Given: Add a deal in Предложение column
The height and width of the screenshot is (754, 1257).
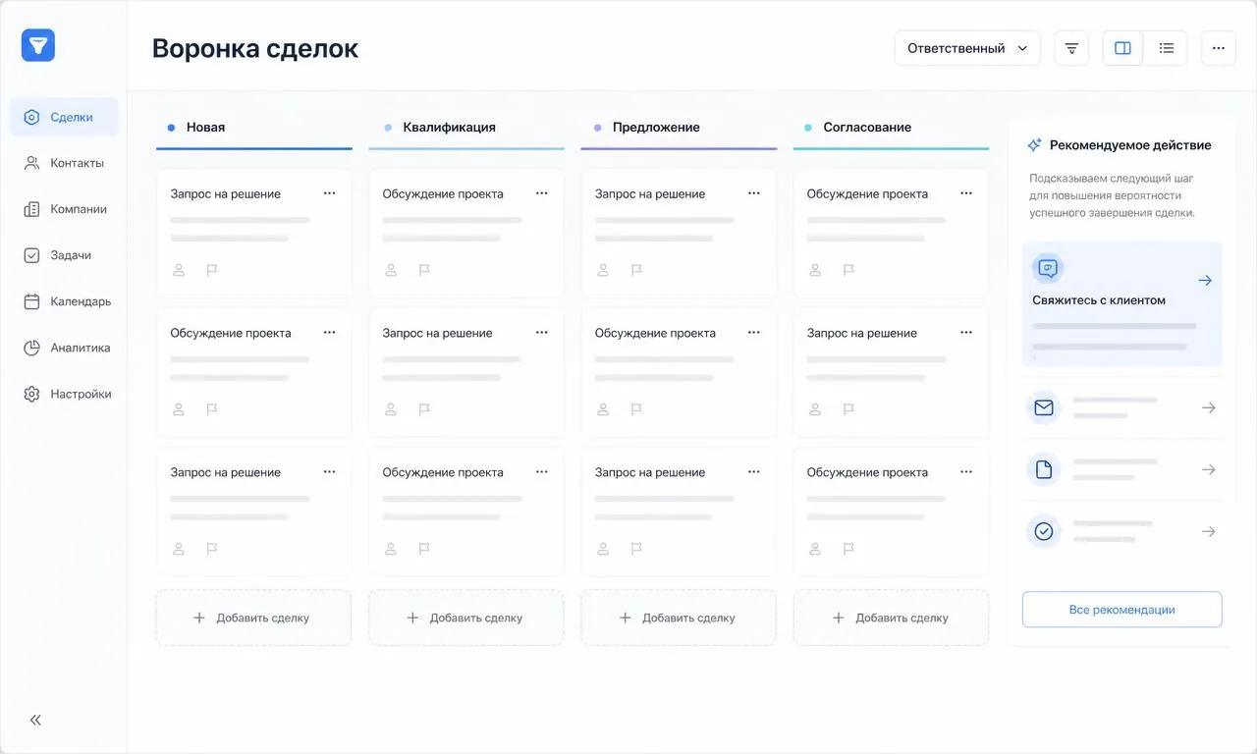Looking at the screenshot, I should (679, 618).
